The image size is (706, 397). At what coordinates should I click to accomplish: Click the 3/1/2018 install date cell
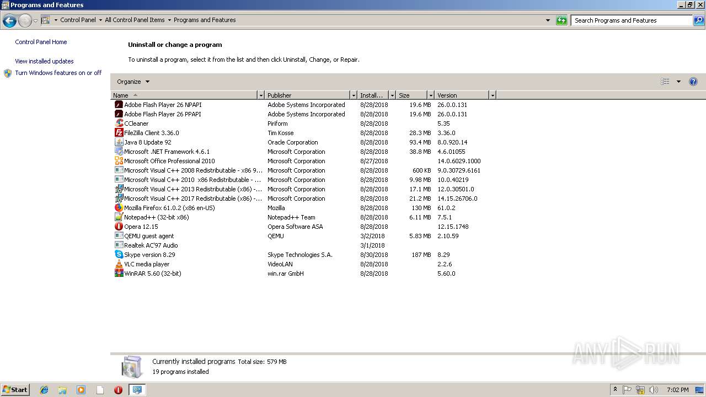(x=372, y=245)
